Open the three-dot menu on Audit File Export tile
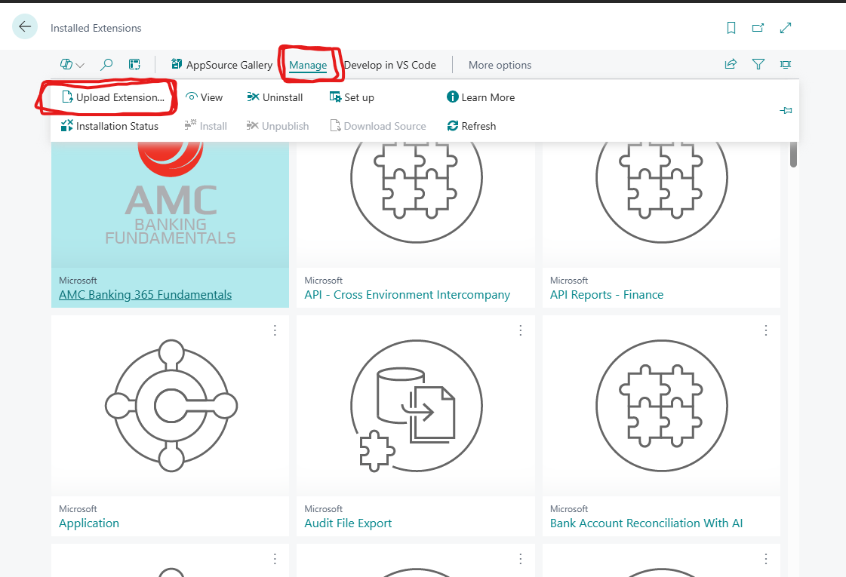This screenshot has width=846, height=577. click(x=520, y=330)
